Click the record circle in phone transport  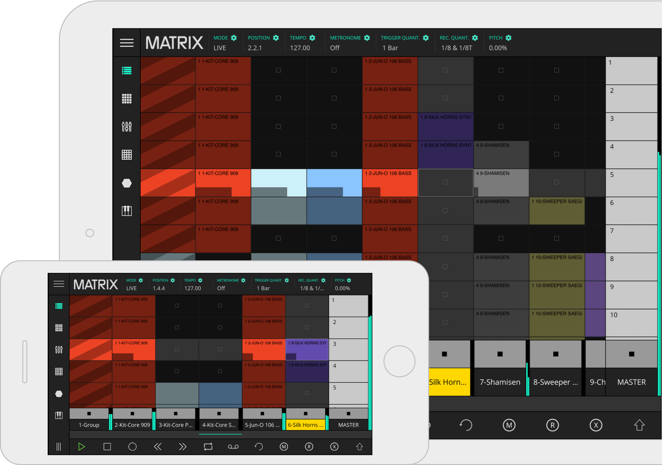132,447
